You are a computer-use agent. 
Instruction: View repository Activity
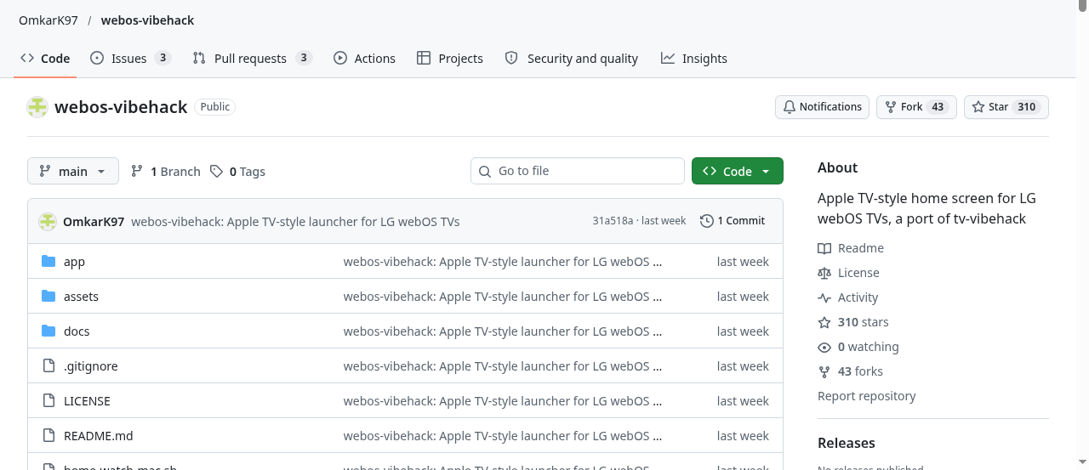847,297
